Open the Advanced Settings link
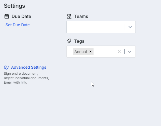The height and width of the screenshot is (126, 161). [x=29, y=67]
